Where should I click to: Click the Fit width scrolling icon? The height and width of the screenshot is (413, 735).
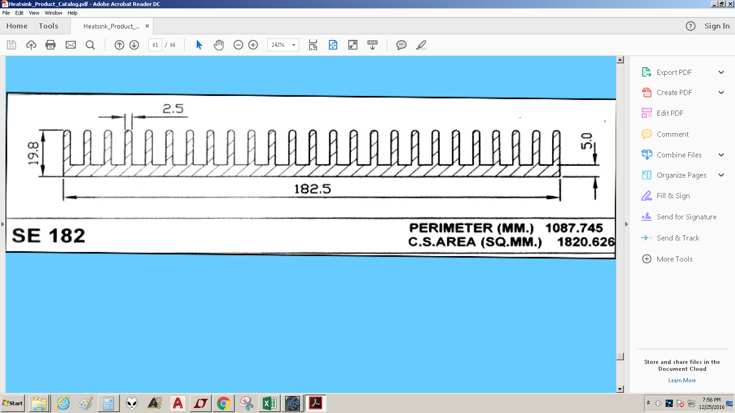click(313, 45)
